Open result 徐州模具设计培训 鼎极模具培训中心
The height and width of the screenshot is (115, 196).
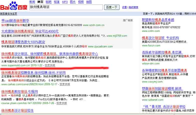50,54
